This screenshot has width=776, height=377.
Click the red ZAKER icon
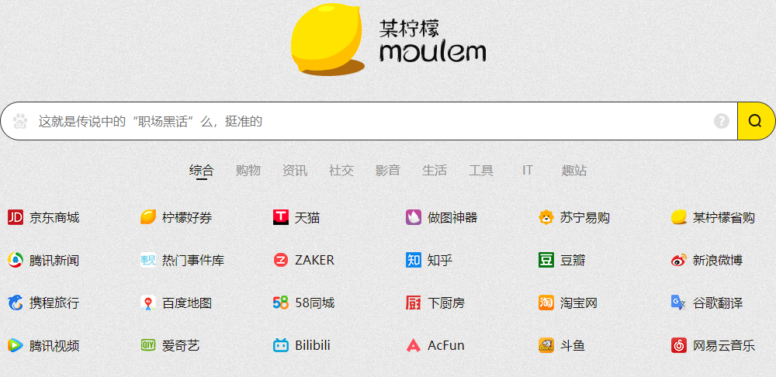281,260
